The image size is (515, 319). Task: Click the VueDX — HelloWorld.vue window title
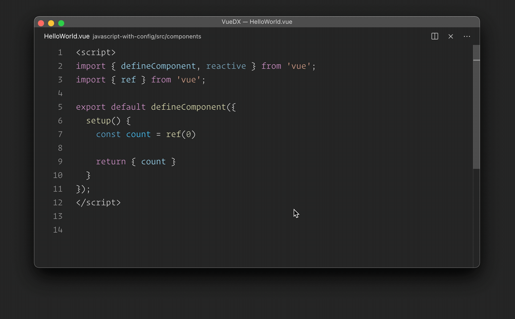[x=257, y=22]
